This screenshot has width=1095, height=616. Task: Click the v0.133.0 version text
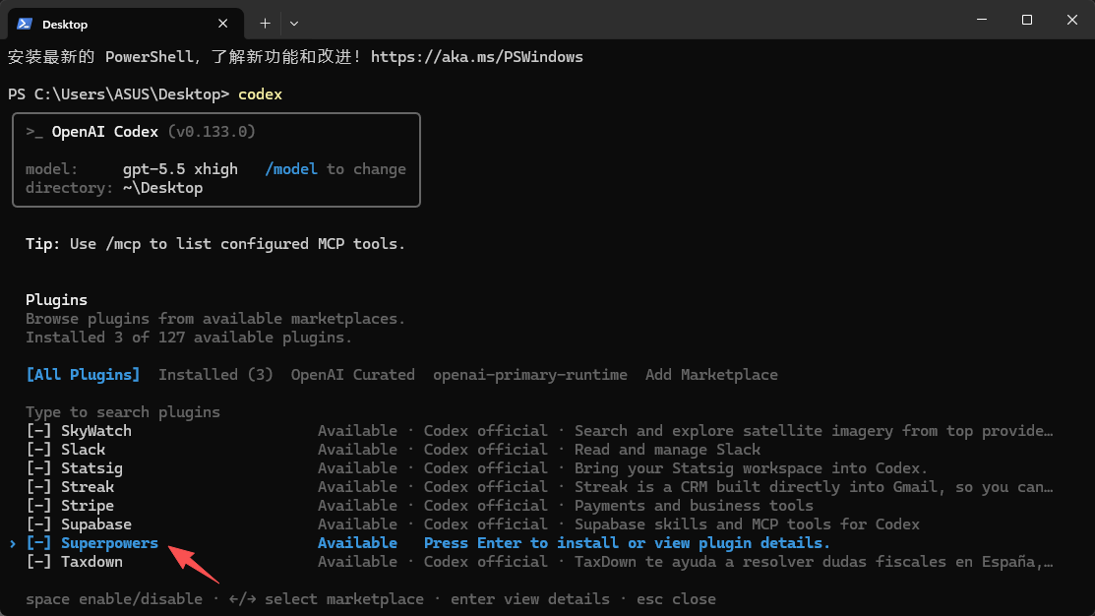(x=212, y=132)
